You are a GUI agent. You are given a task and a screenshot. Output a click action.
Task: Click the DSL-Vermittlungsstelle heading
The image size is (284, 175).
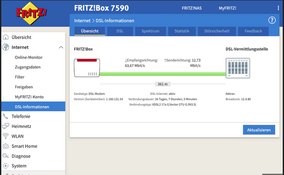coord(247,49)
